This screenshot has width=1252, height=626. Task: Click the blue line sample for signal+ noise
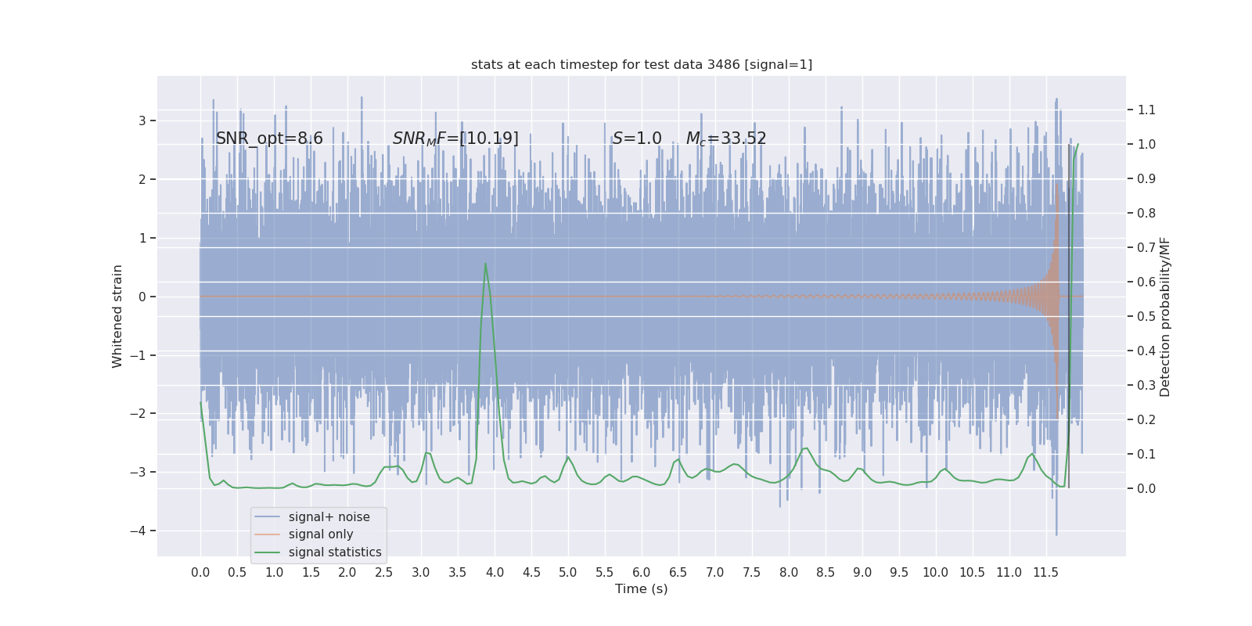coord(268,517)
